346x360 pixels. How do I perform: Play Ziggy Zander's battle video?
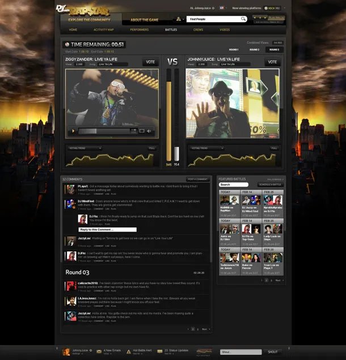pyautogui.click(x=73, y=131)
